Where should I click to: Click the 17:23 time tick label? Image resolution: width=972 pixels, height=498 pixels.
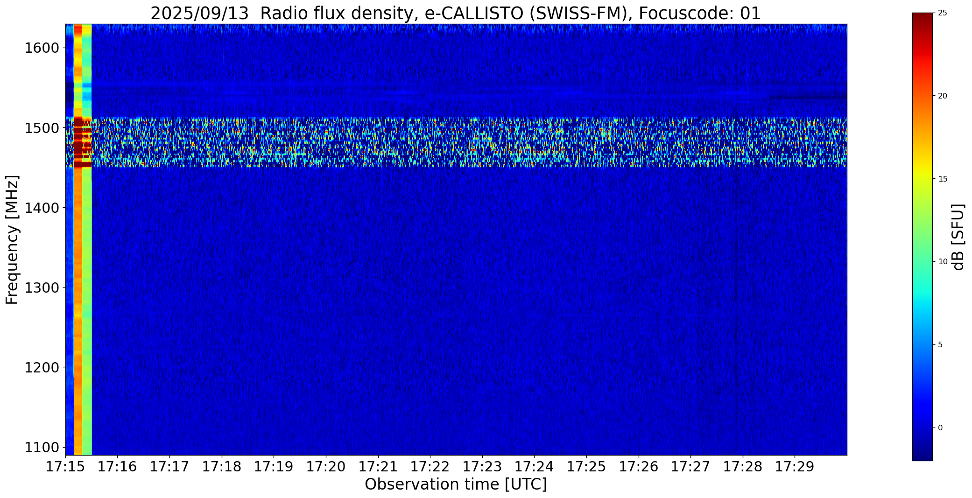482,466
